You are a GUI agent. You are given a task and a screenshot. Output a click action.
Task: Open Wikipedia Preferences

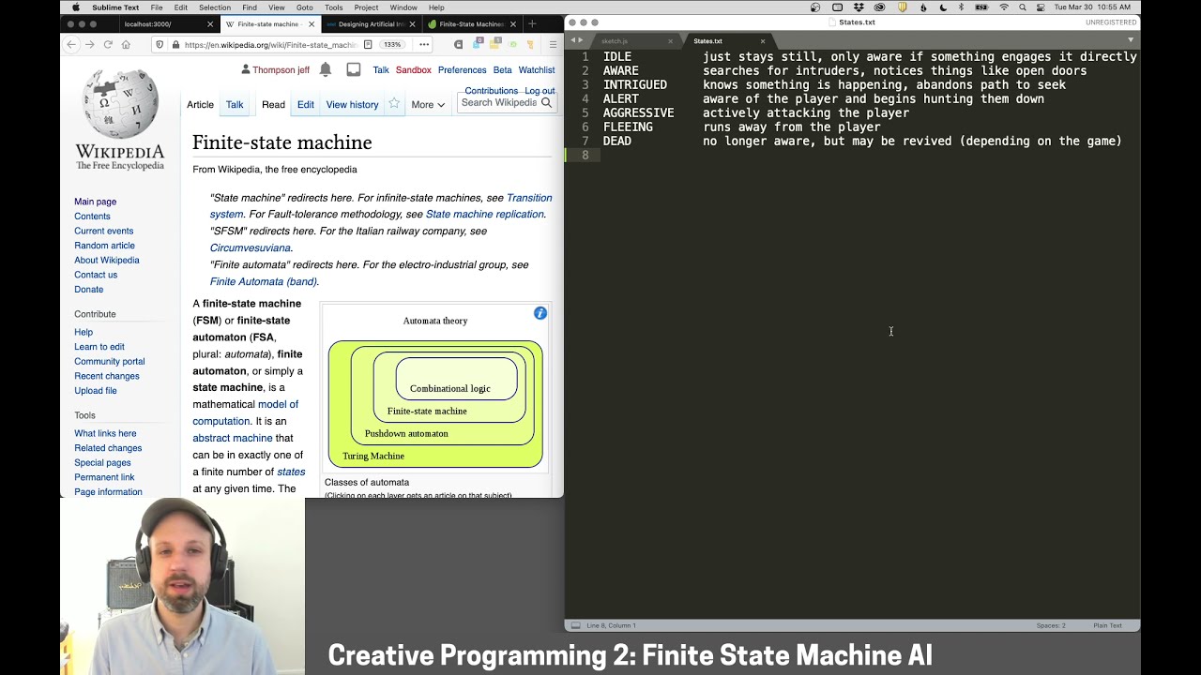click(x=462, y=70)
